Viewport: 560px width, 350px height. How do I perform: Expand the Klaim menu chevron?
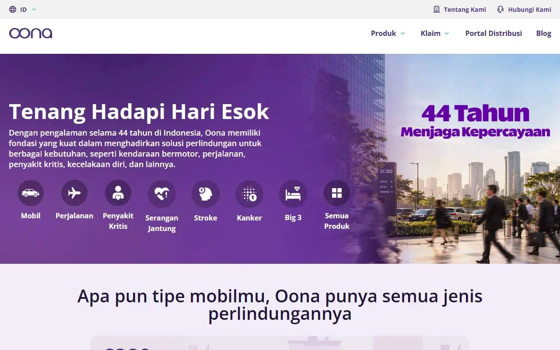447,33
